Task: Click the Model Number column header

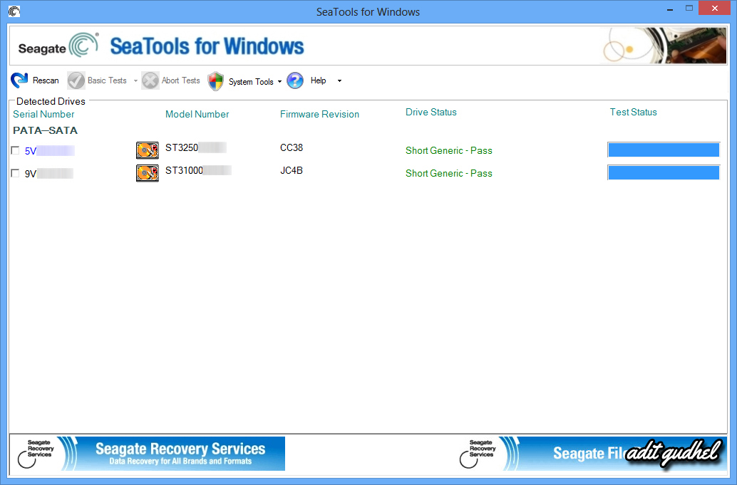Action: [197, 114]
